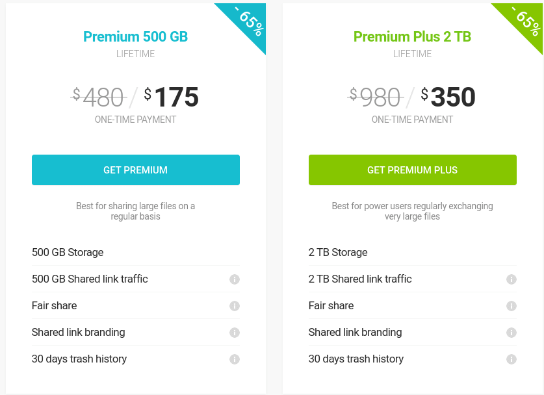Click the $350 Premium Plus price
This screenshot has width=544, height=395.
(448, 97)
